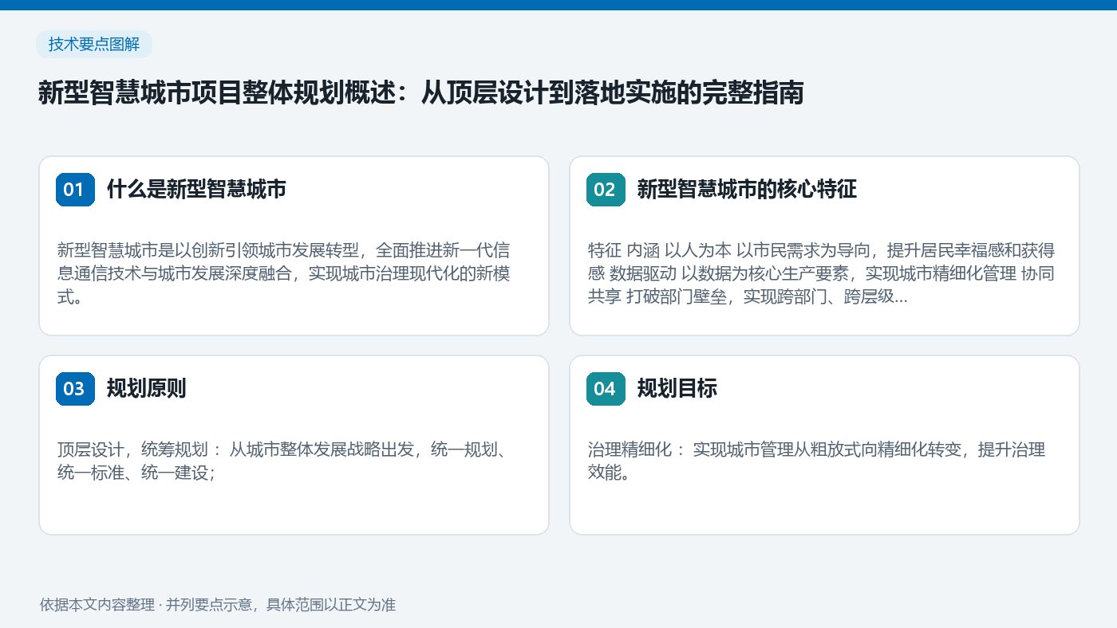This screenshot has width=1117, height=628.
Task: Select the heading 新型智慧城市的核心特征
Action: tap(747, 190)
